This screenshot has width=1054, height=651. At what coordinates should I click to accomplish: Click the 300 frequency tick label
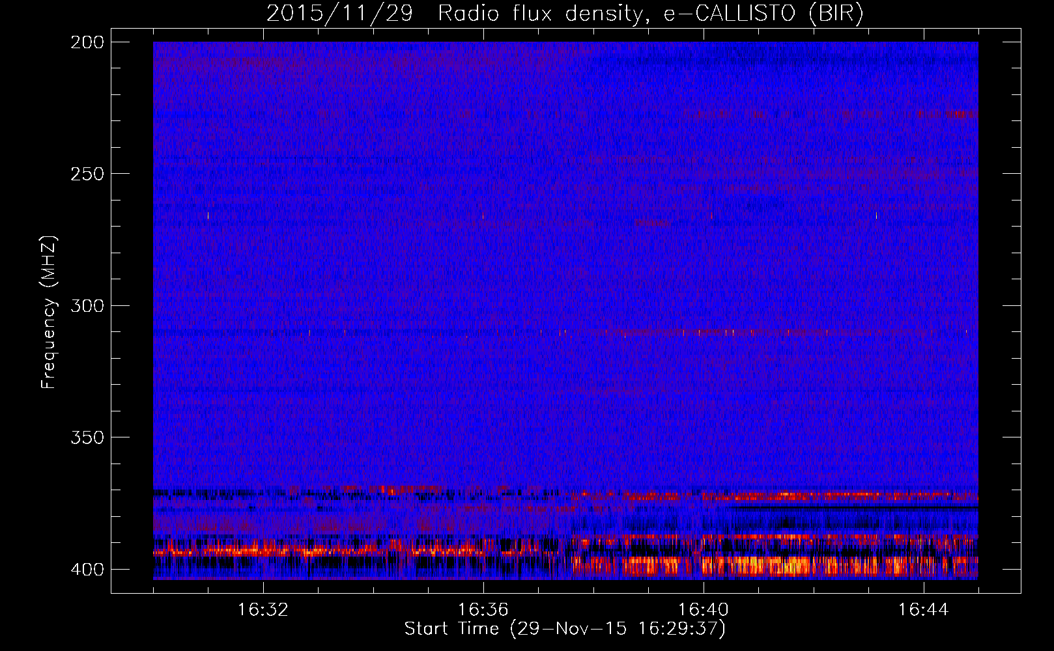[x=87, y=305]
